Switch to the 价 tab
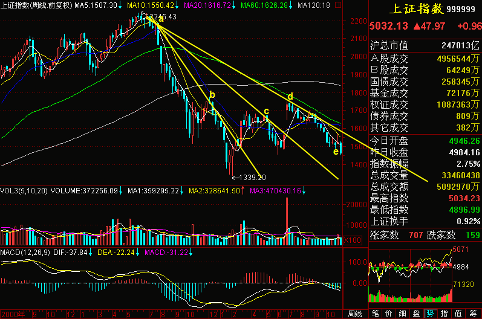 point(388,314)
